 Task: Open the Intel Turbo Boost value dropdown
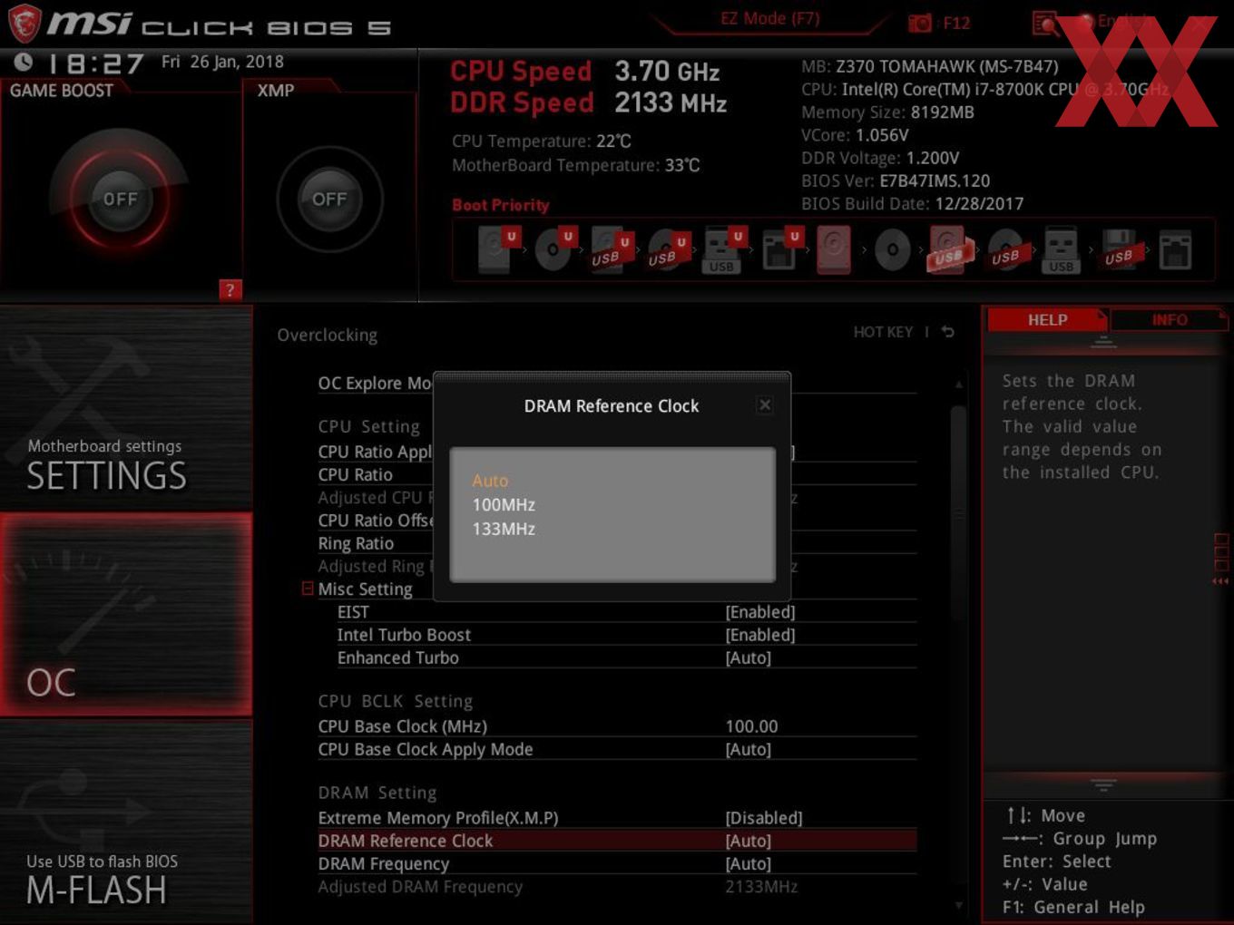760,635
